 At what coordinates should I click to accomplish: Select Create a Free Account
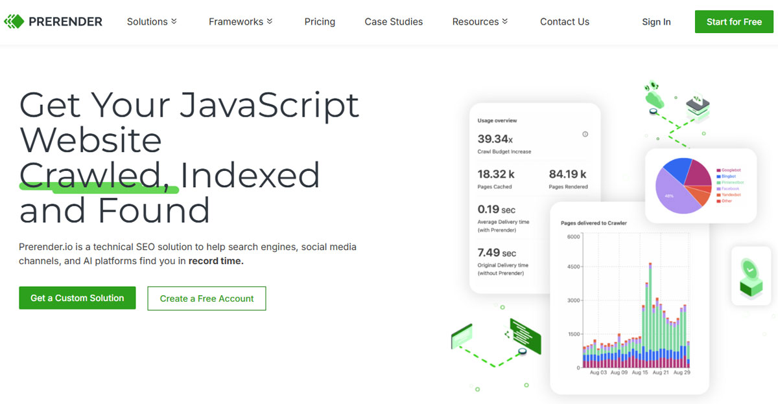pos(206,298)
